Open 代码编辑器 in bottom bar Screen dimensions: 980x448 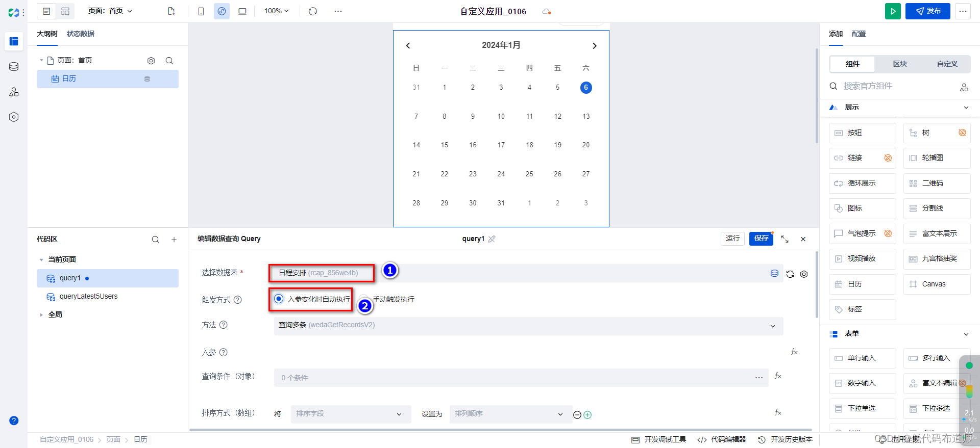pyautogui.click(x=722, y=439)
